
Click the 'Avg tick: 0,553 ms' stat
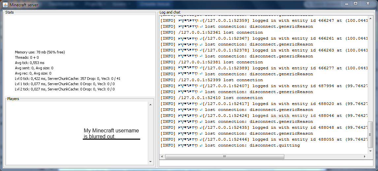pyautogui.click(x=30, y=63)
